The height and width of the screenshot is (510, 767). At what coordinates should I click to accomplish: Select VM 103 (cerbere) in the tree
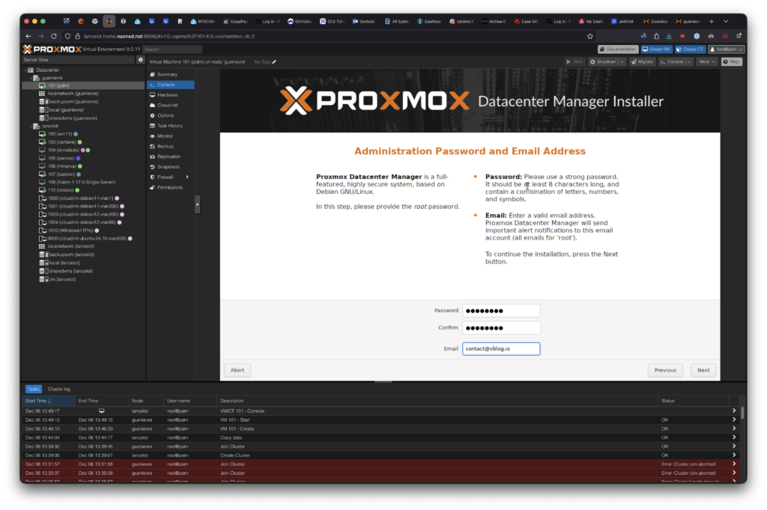coord(61,142)
